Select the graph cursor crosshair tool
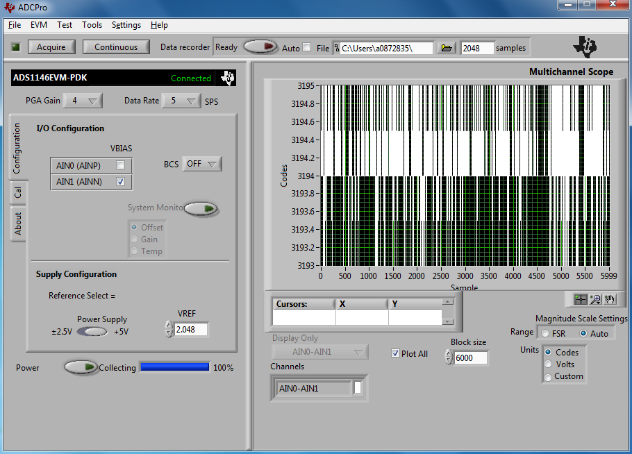The image size is (632, 454). (x=581, y=299)
